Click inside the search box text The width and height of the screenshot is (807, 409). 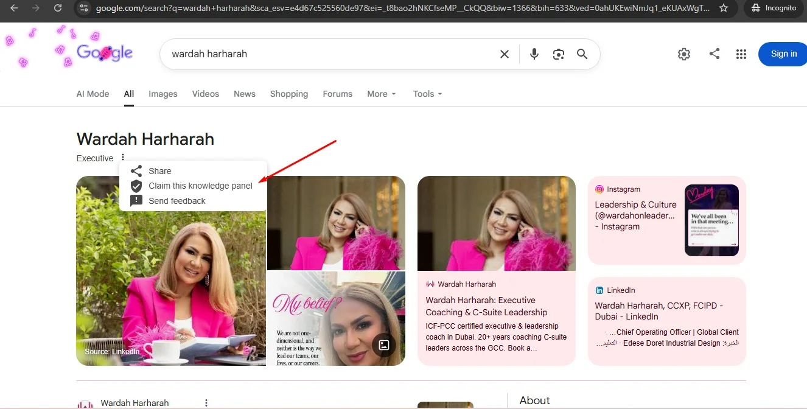(209, 54)
